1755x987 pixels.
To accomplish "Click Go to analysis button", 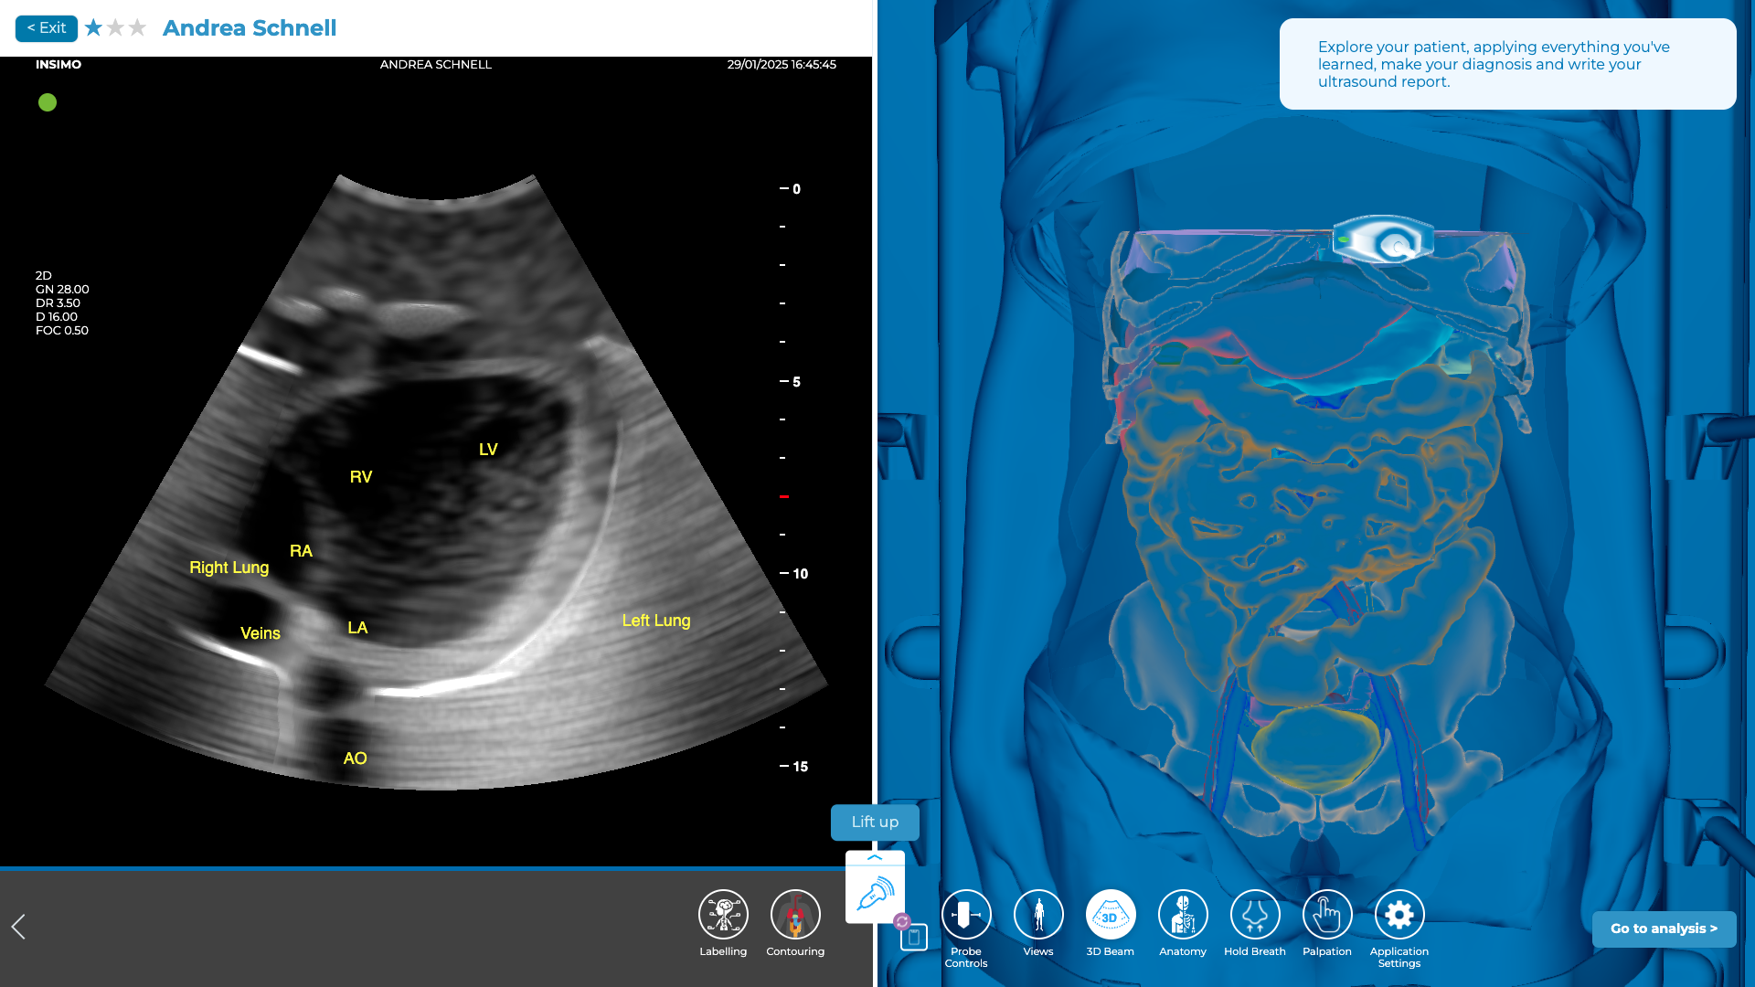I will point(1664,929).
